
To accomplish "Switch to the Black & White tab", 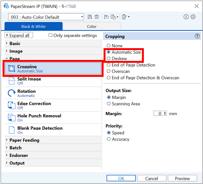I will pos(34,26).
